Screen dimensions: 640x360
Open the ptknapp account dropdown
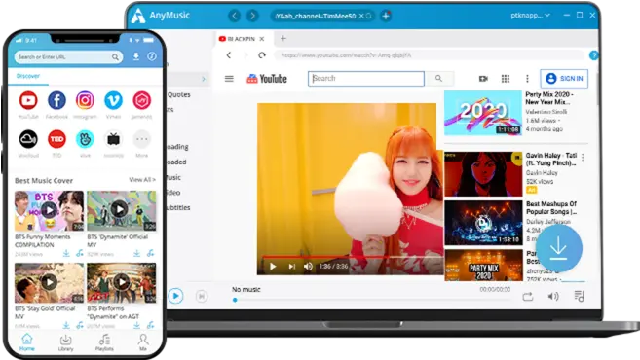530,16
